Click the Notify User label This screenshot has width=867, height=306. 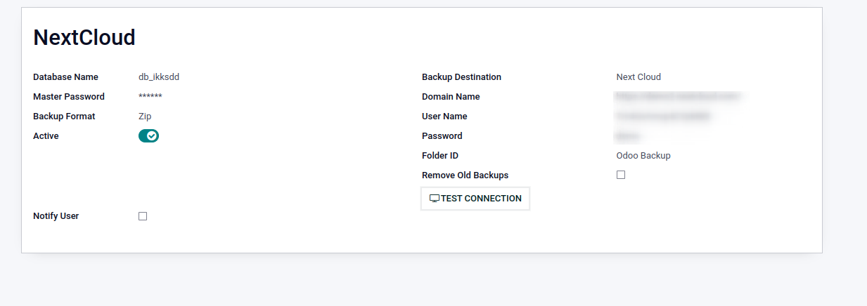click(x=56, y=216)
